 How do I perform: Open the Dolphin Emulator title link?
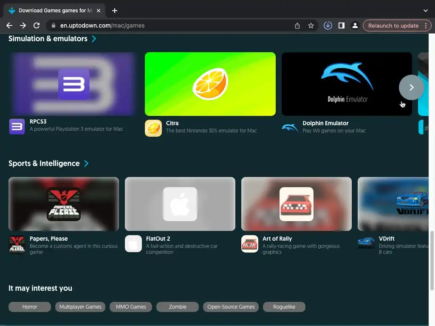pyautogui.click(x=325, y=123)
